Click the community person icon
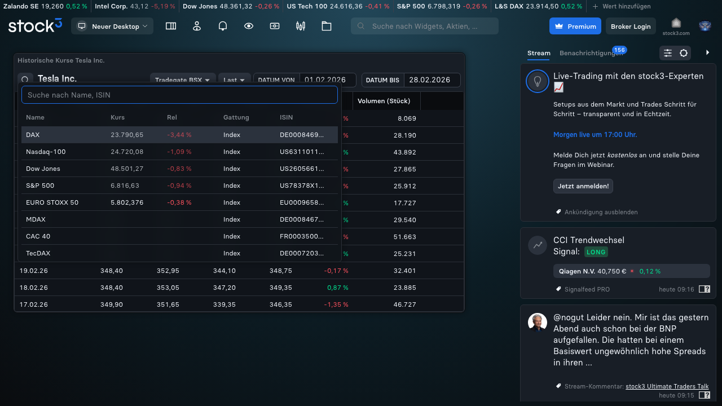 click(x=196, y=26)
